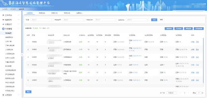Open the fourth tab in the tab bar
Image resolution: width=207 pixels, height=98 pixels.
(67, 13)
